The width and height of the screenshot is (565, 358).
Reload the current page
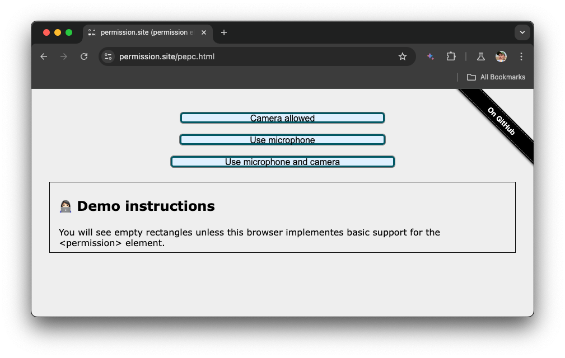pyautogui.click(x=84, y=56)
